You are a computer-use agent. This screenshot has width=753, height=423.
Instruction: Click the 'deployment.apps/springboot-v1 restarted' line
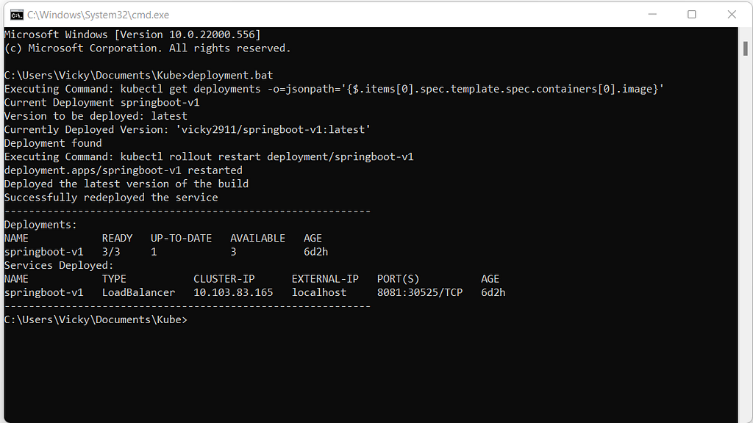coord(123,170)
